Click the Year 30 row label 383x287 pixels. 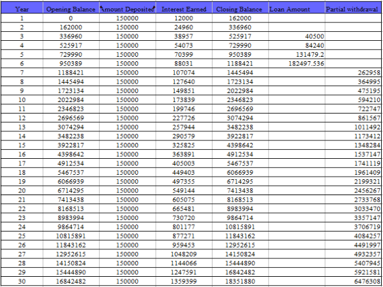pyautogui.click(x=22, y=281)
